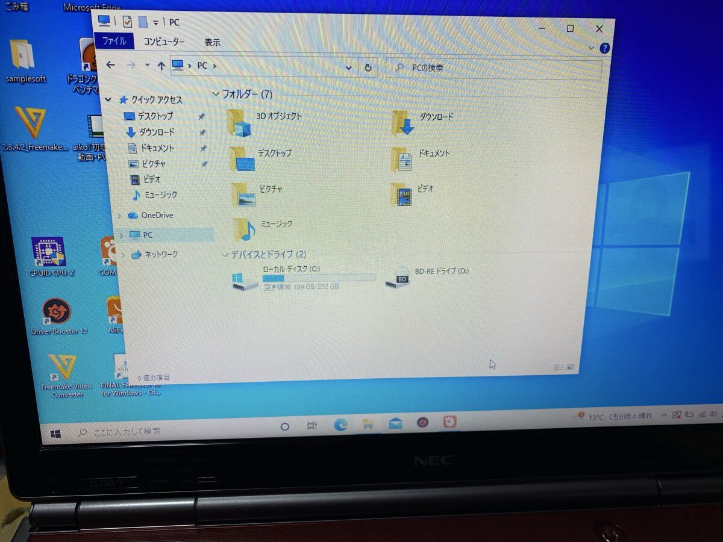Expand the ribbon with the chevron
This screenshot has height=542, width=723.
point(590,47)
